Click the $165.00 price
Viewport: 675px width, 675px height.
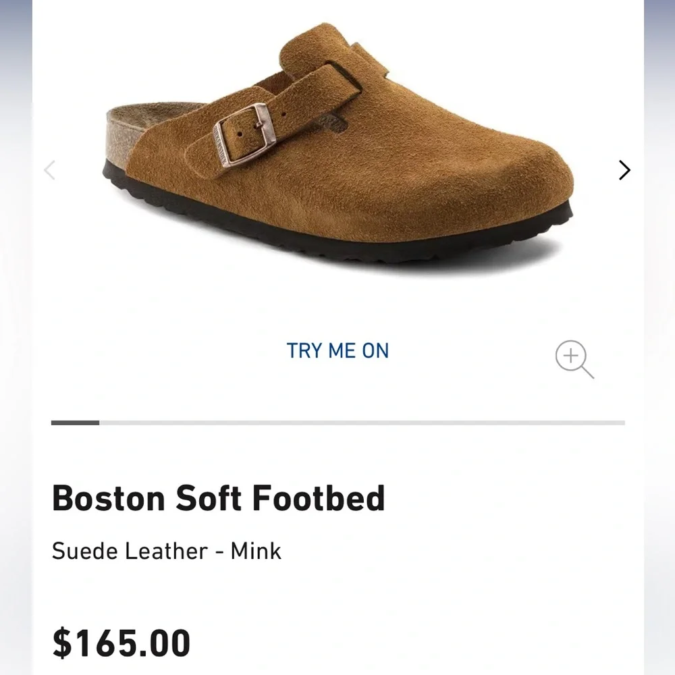point(122,643)
